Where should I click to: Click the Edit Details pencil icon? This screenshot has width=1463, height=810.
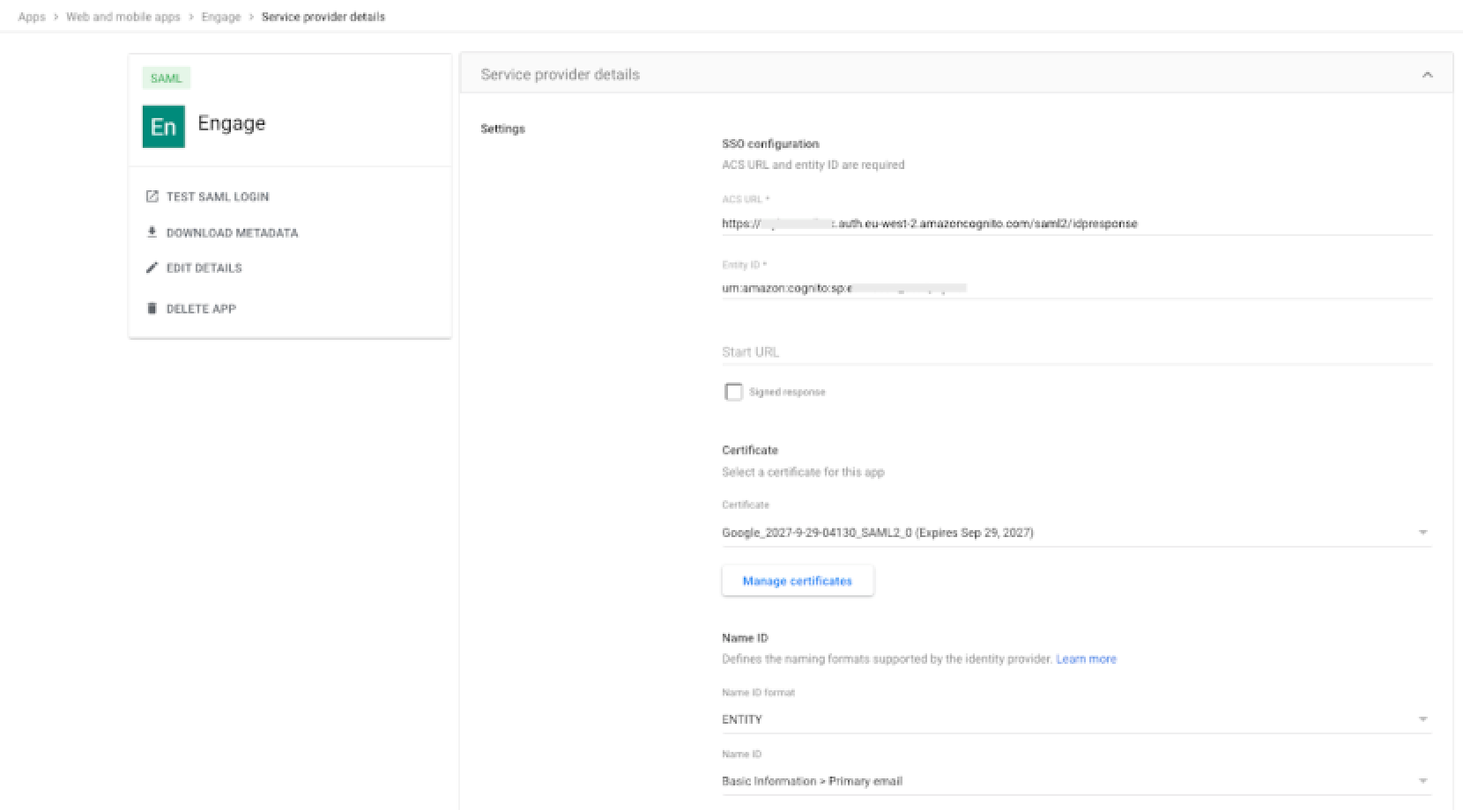pos(152,268)
